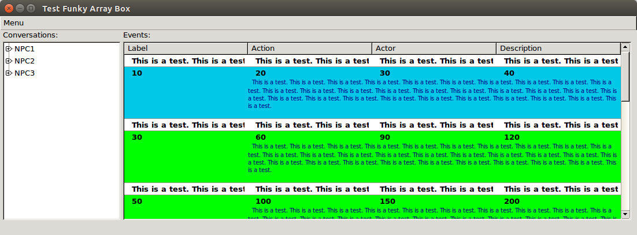Click the Action column header
This screenshot has height=235, width=637.
[310, 49]
